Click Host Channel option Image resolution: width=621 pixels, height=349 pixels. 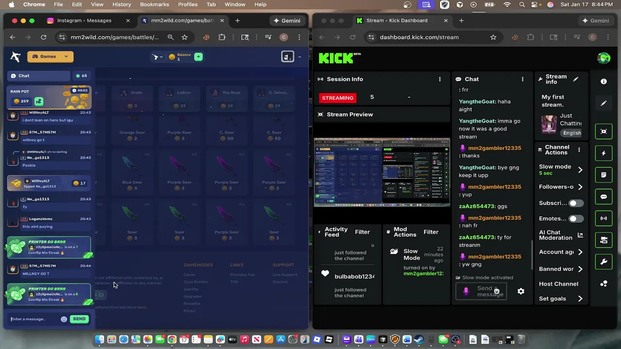point(558,284)
